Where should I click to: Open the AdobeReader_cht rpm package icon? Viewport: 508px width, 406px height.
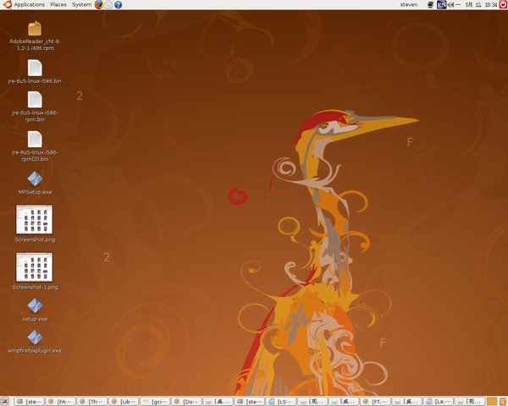[x=35, y=29]
